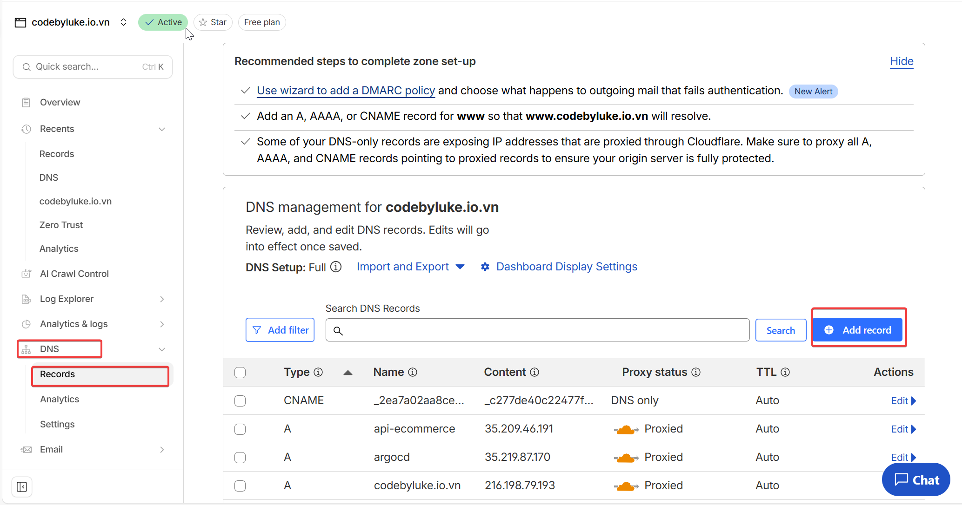Check the api-ecommerce record checkbox

[x=240, y=429]
